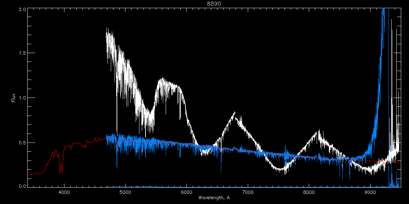The height and width of the screenshot is (204, 409).
Task: Click the 2.0 flux tick label
Action: 21,10
